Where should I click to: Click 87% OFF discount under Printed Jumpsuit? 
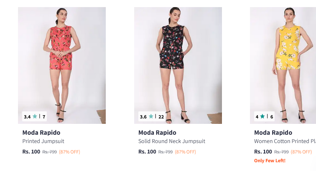pos(69,152)
